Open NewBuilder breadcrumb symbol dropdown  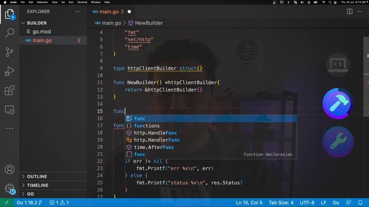coord(145,23)
